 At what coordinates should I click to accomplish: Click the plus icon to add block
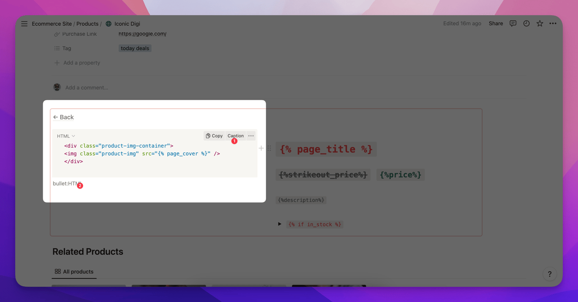pos(261,148)
